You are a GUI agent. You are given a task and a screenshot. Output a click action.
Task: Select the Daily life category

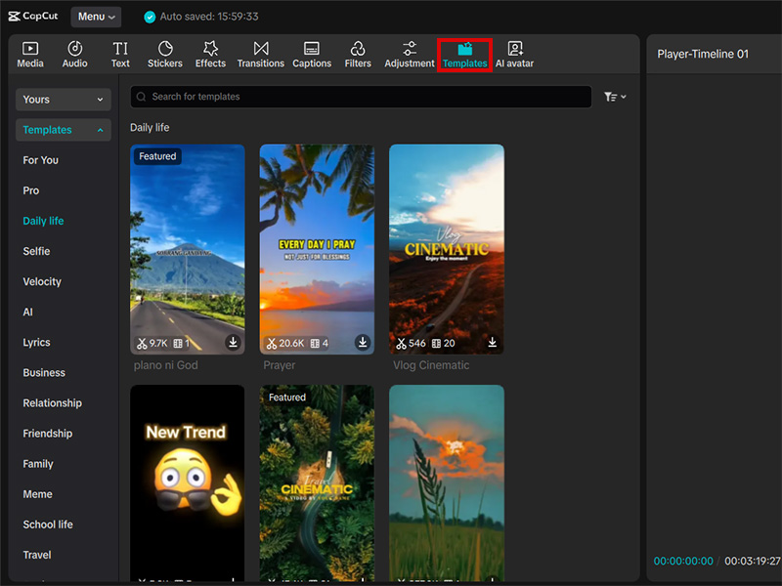click(43, 222)
